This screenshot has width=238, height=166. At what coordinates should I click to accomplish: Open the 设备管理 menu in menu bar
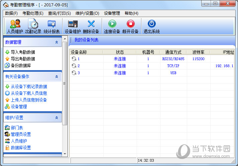click(112, 13)
